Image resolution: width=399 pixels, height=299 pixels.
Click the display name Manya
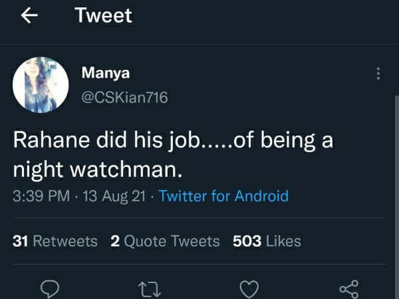(104, 72)
